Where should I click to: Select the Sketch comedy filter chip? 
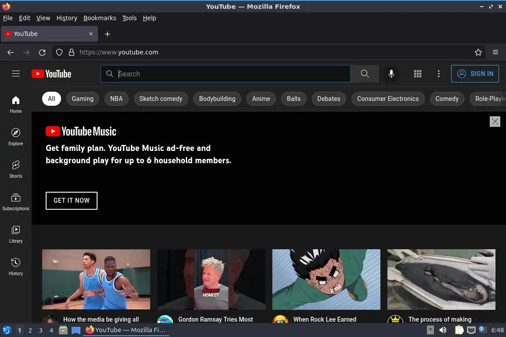pyautogui.click(x=161, y=99)
